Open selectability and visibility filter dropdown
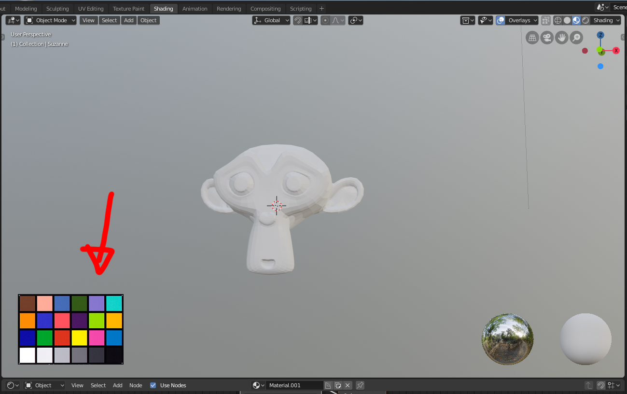The width and height of the screenshot is (627, 394). tap(486, 20)
